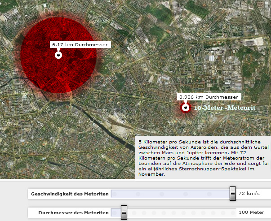The height and width of the screenshot is (221, 271).
Task: Click far right end of diameter slider track
Action: [234, 212]
